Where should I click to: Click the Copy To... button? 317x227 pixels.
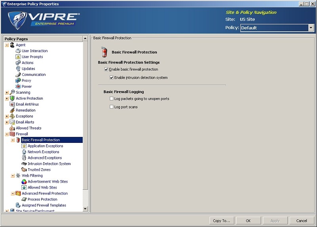[x=222, y=221]
